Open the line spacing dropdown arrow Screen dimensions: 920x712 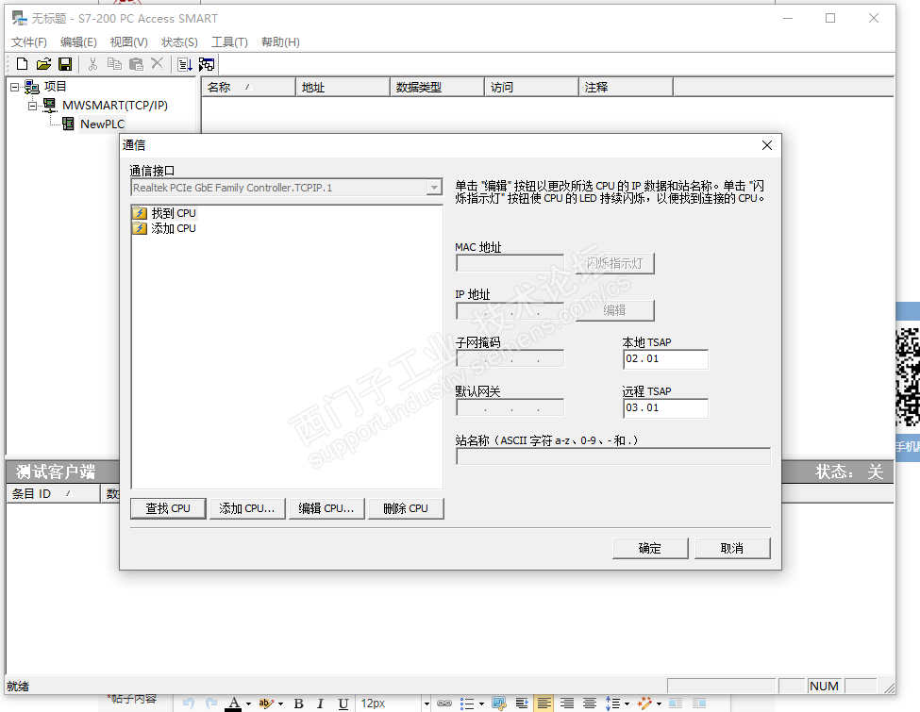point(627,704)
